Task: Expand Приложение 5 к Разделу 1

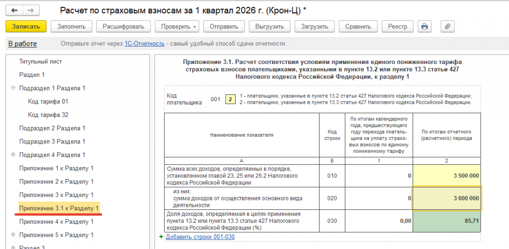Action: [x=13, y=235]
